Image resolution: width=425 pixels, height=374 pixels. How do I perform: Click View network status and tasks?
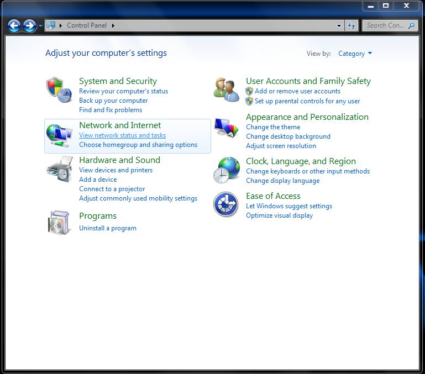[x=122, y=135]
